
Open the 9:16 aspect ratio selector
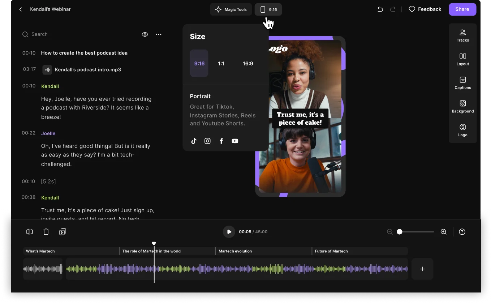pos(268,9)
